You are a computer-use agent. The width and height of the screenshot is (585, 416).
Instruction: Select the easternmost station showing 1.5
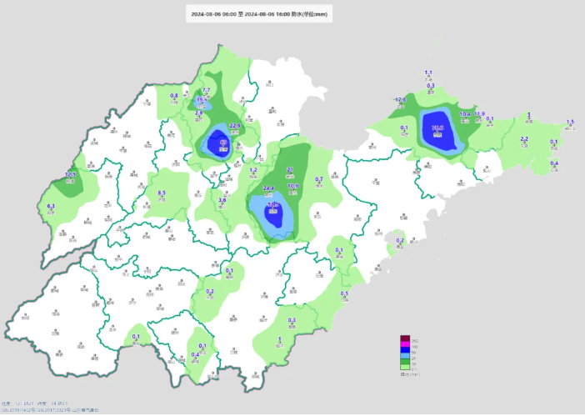tap(570, 127)
